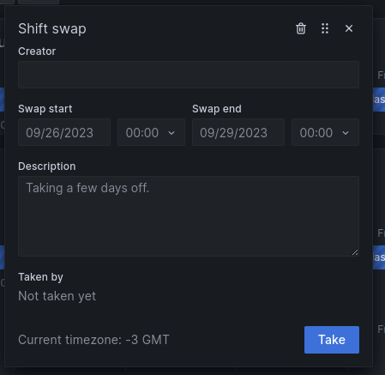385x375 pixels.
Task: Click the textarea resize corner grip
Action: pyautogui.click(x=355, y=252)
